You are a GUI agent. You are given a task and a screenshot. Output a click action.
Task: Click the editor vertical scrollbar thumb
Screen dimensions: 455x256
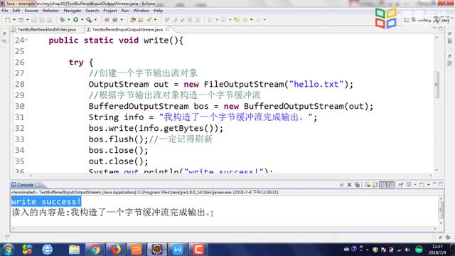coord(437,84)
